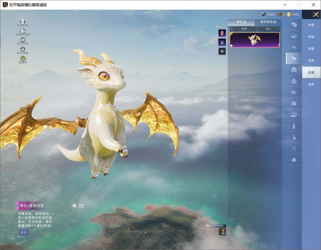Viewport: 321px width, 250px height.
Task: Open the 收藏家 collector badge icon
Action: [x=23, y=59]
